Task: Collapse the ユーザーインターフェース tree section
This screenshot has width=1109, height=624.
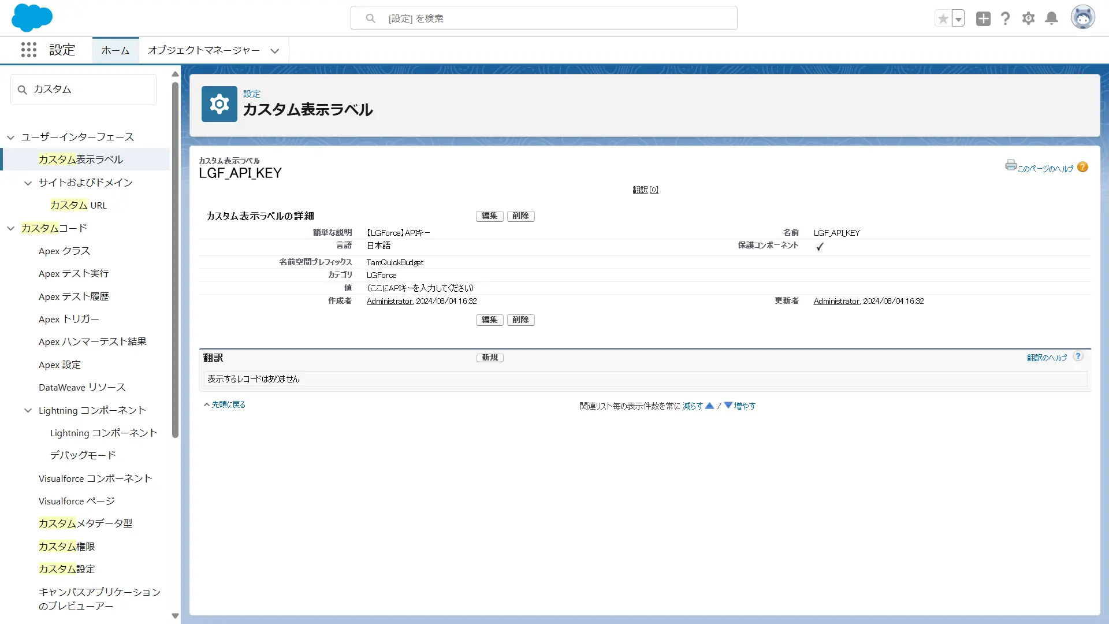Action: coord(11,138)
